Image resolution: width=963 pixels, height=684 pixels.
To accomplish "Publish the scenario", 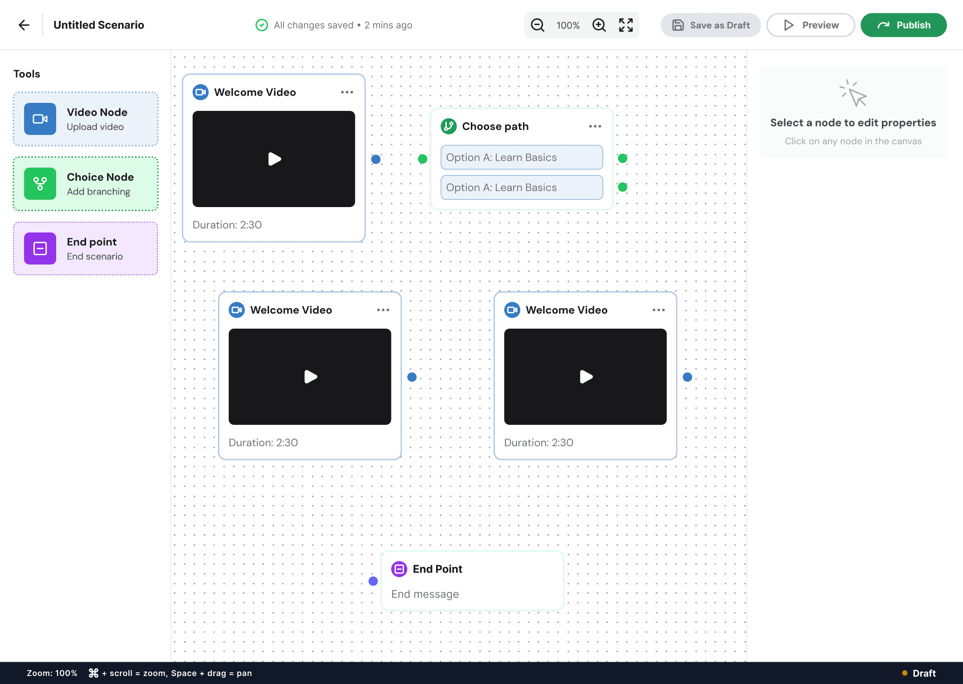I will coord(904,25).
